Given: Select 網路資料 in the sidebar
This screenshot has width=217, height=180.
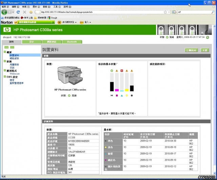Looking at the screenshot, I should point(14,58).
